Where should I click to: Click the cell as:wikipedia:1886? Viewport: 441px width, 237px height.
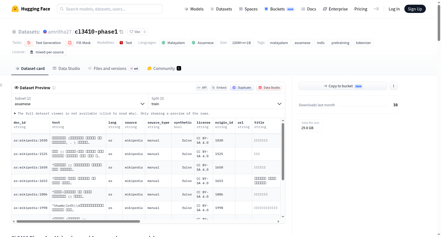31,194
